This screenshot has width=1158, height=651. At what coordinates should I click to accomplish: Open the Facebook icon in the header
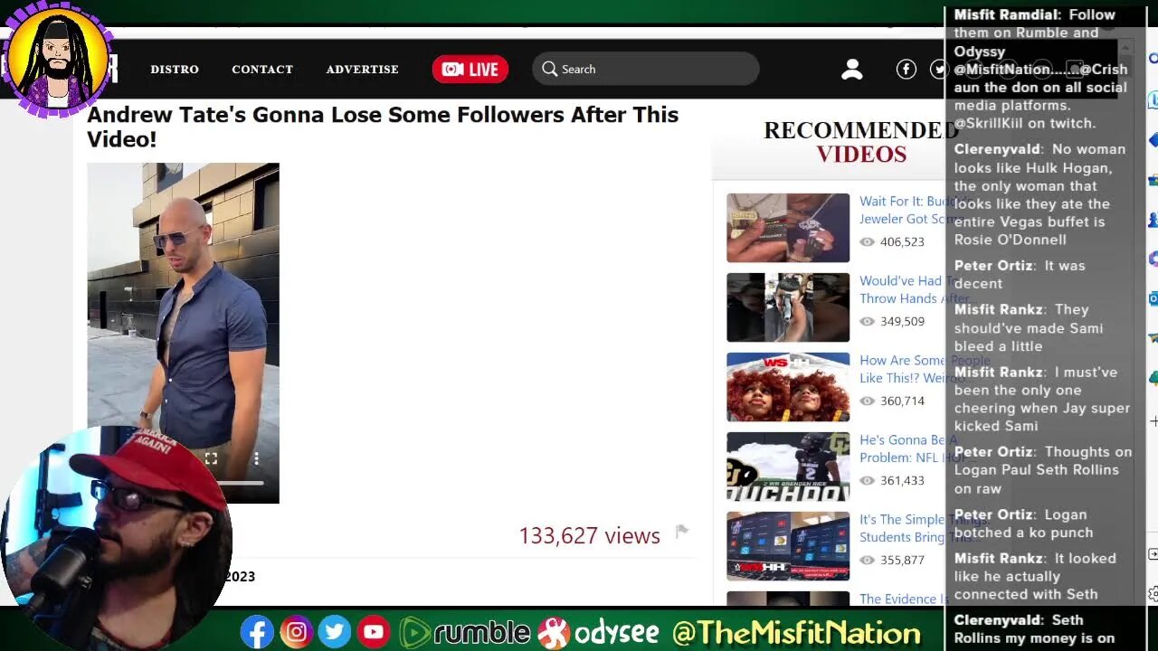click(906, 69)
